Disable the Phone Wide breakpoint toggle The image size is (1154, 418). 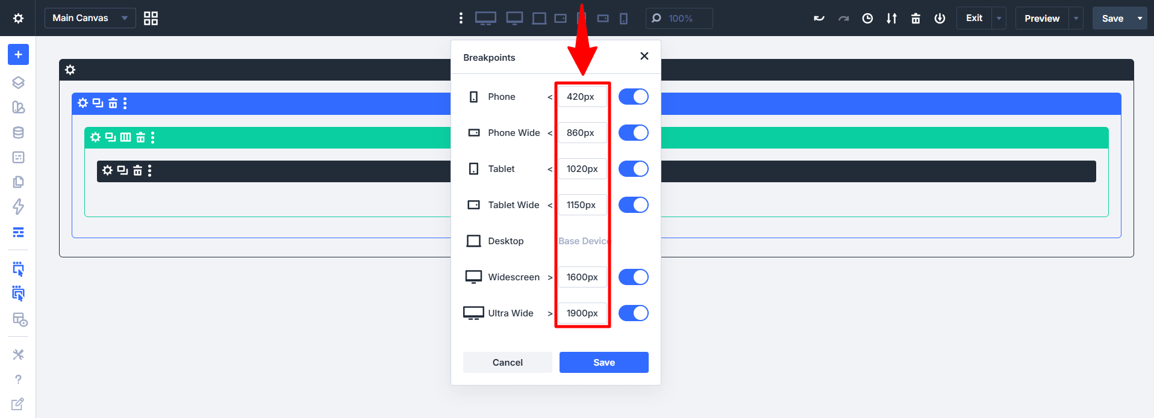[x=633, y=133]
